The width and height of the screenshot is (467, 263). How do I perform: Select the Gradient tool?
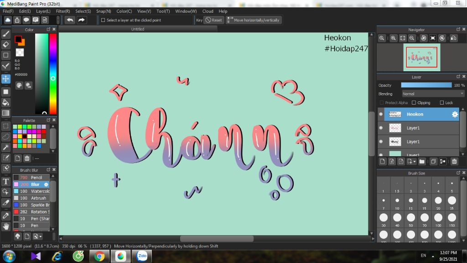click(5, 113)
